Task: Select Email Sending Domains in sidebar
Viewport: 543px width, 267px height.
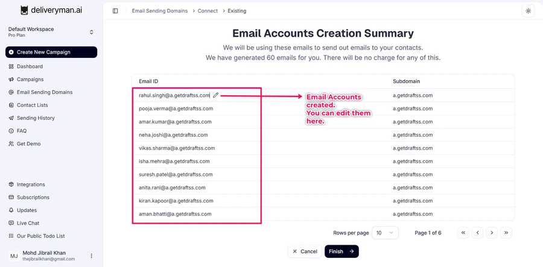Action: [x=44, y=92]
